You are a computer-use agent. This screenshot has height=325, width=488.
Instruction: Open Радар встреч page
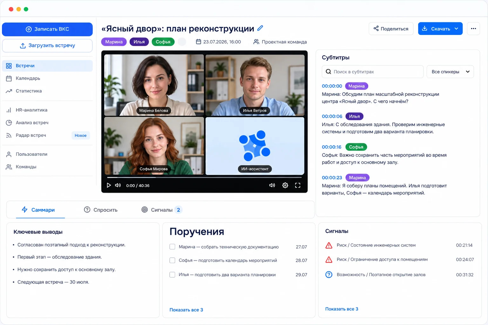47,136
